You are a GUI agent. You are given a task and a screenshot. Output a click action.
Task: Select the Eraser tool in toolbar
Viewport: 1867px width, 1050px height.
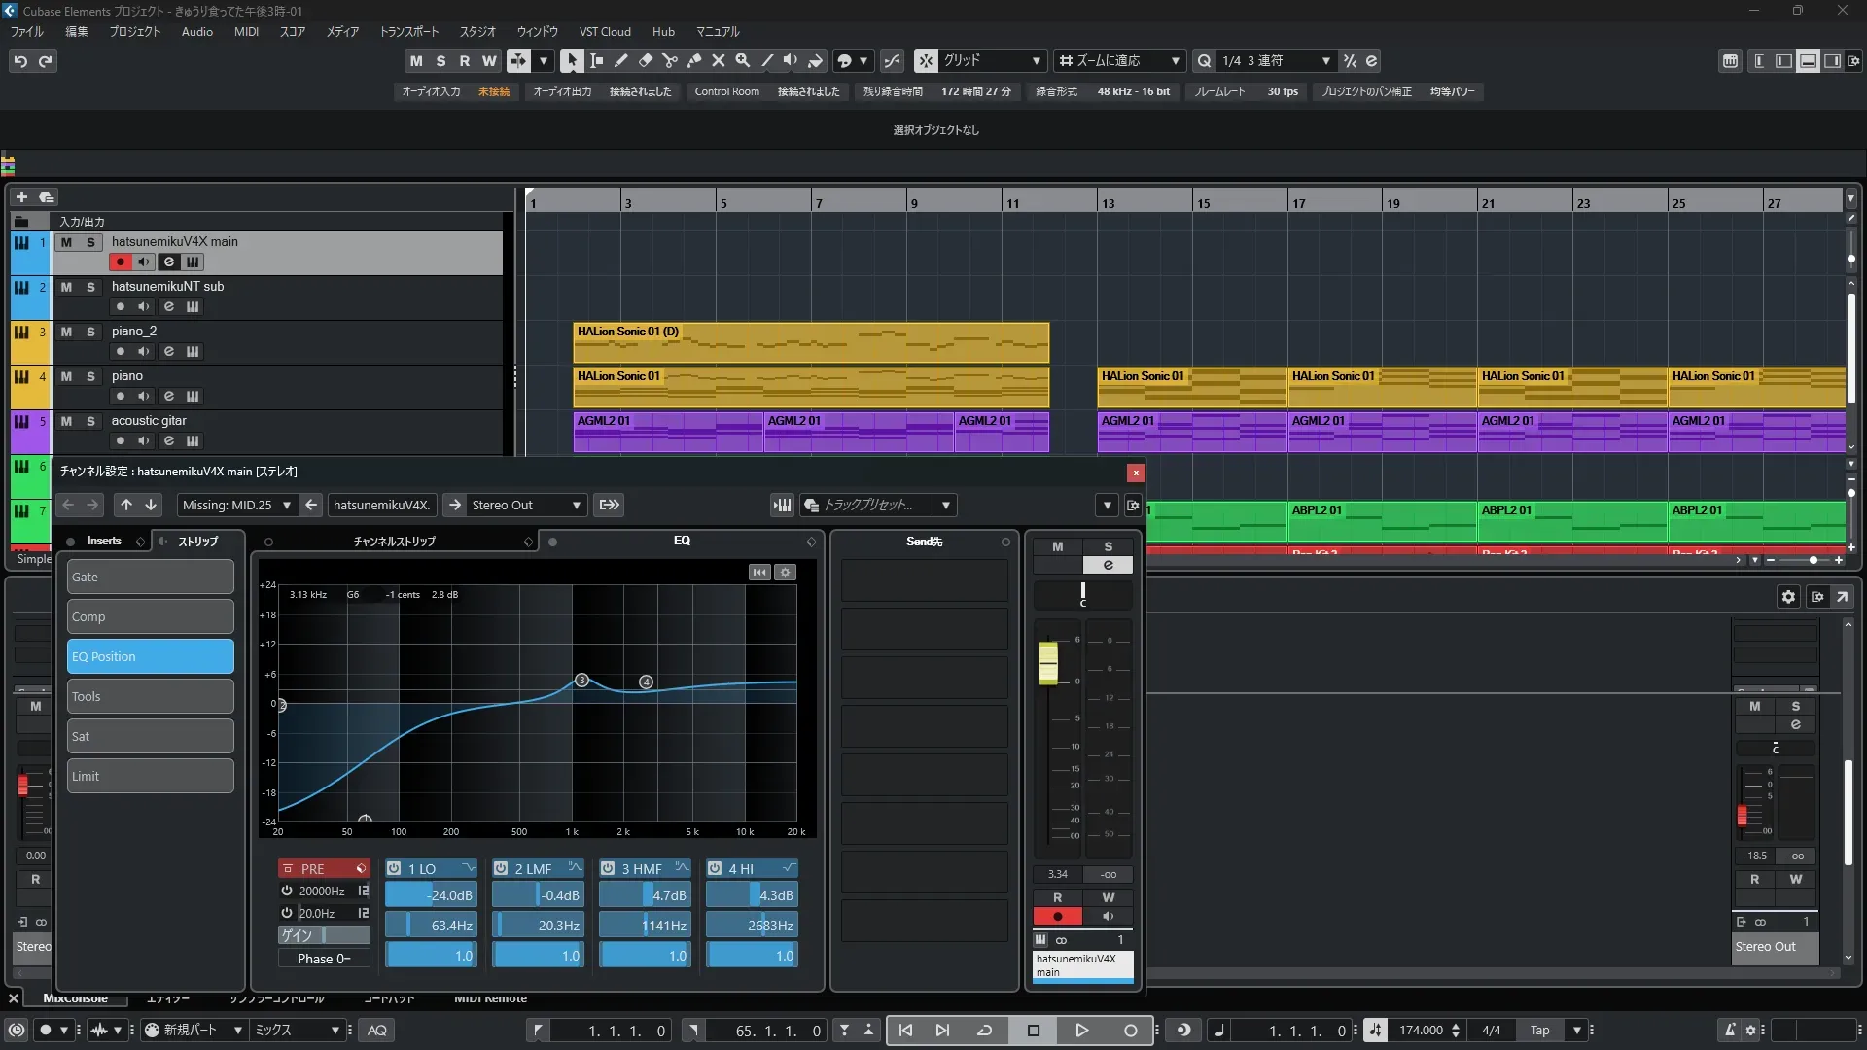(x=645, y=60)
